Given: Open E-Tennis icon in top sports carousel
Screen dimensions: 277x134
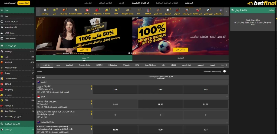Looking at the screenshot, I should click(x=107, y=10).
